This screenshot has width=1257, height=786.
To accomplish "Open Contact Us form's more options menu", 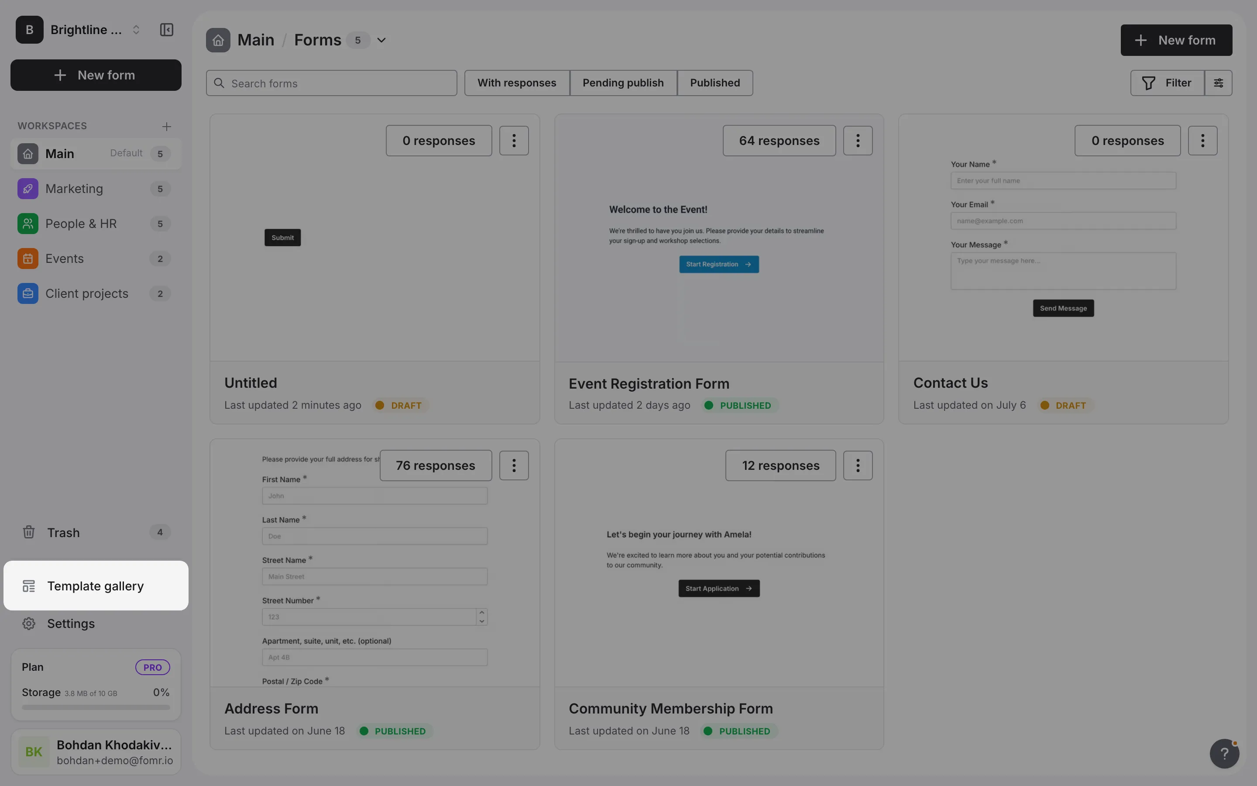I will coord(1203,140).
